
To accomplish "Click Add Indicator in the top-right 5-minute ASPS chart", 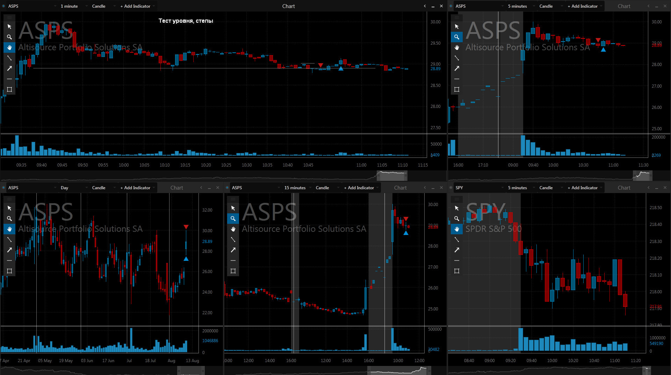I will (584, 6).
